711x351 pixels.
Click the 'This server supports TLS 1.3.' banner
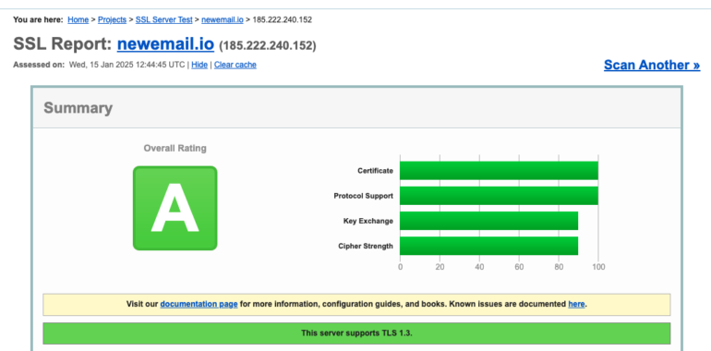pos(356,333)
